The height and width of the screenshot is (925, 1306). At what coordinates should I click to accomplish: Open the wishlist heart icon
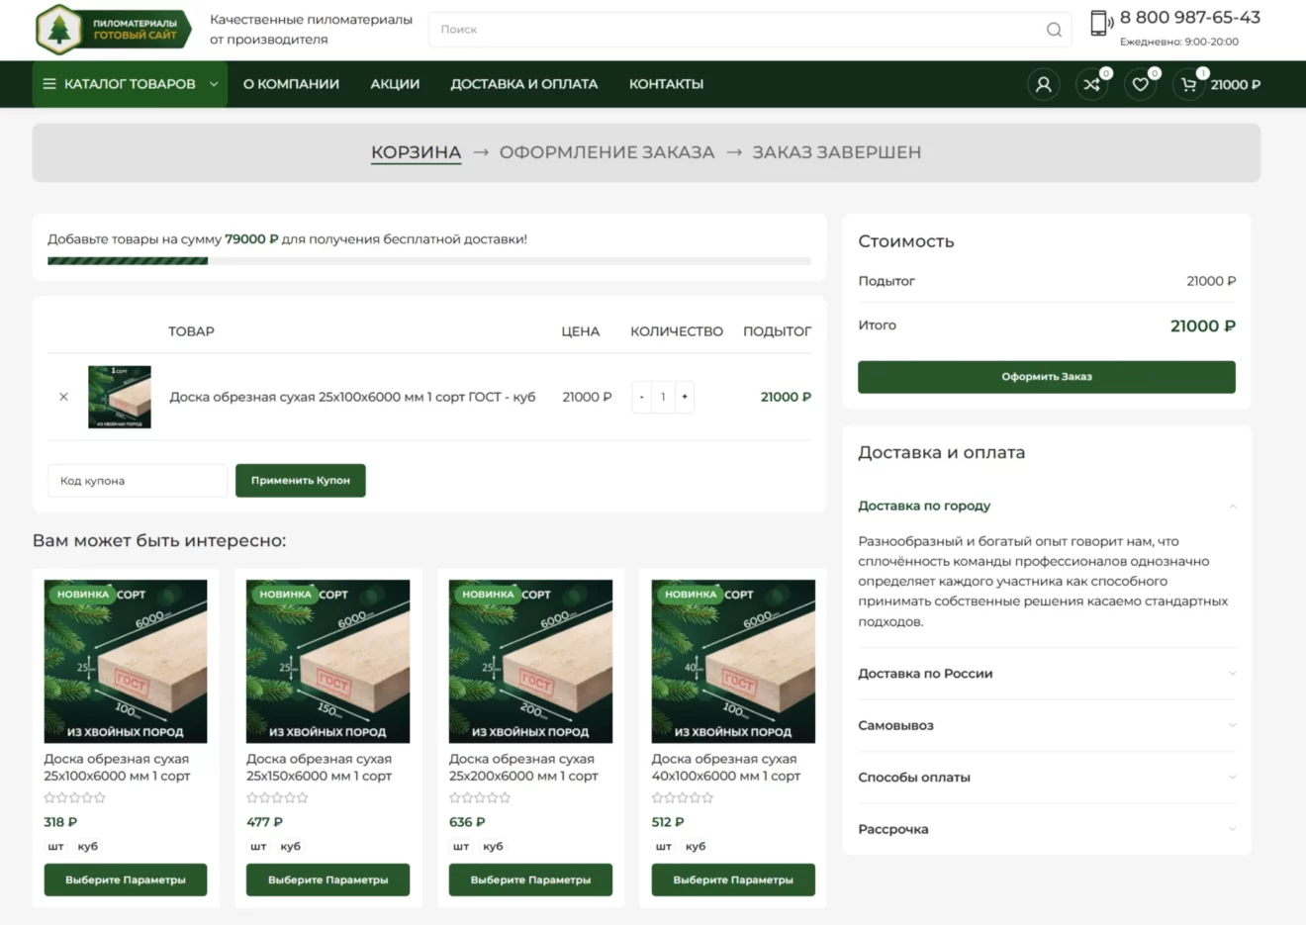point(1140,84)
